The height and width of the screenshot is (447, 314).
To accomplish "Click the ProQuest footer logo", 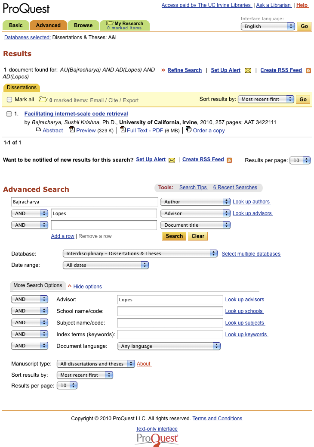I will click(x=157, y=440).
